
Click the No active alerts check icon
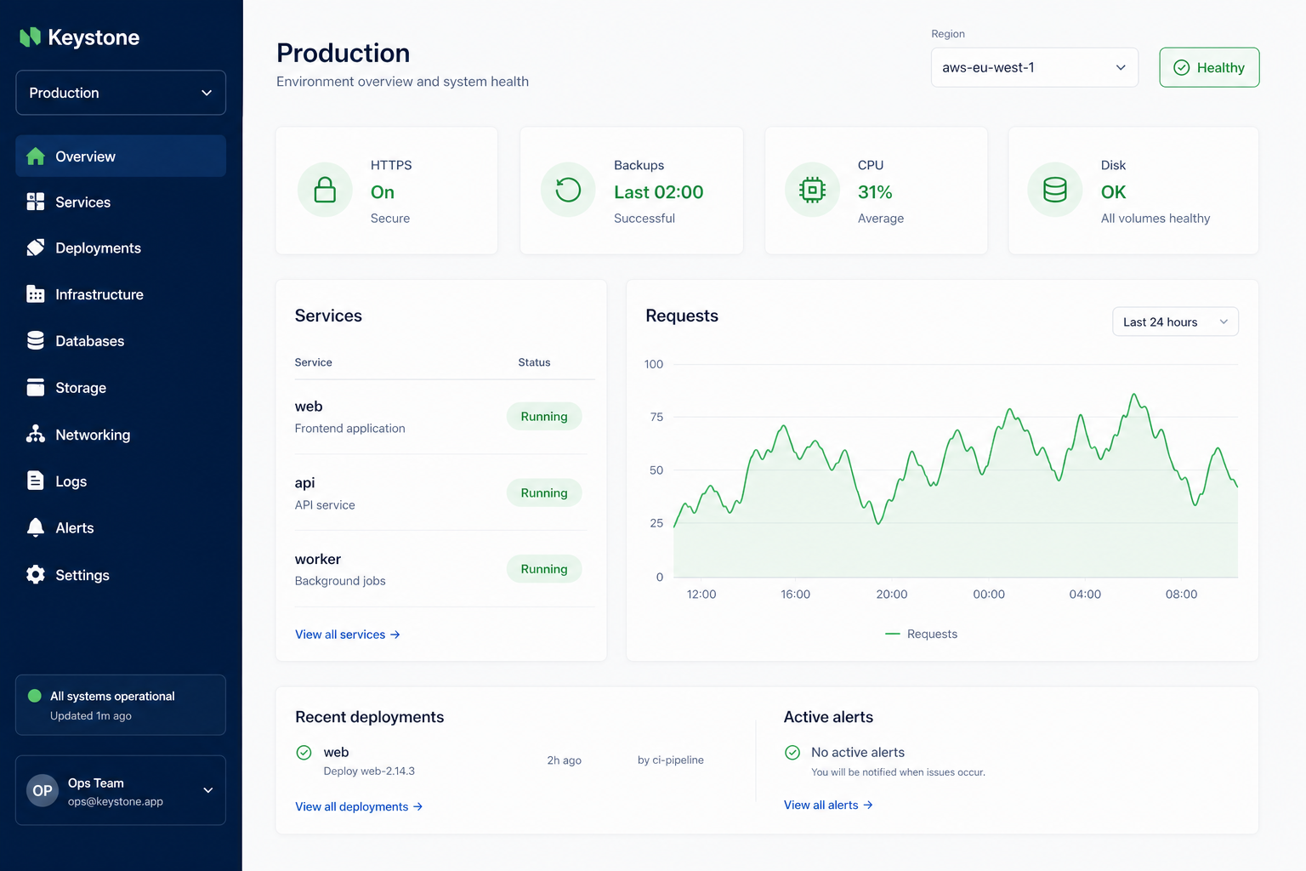point(792,752)
